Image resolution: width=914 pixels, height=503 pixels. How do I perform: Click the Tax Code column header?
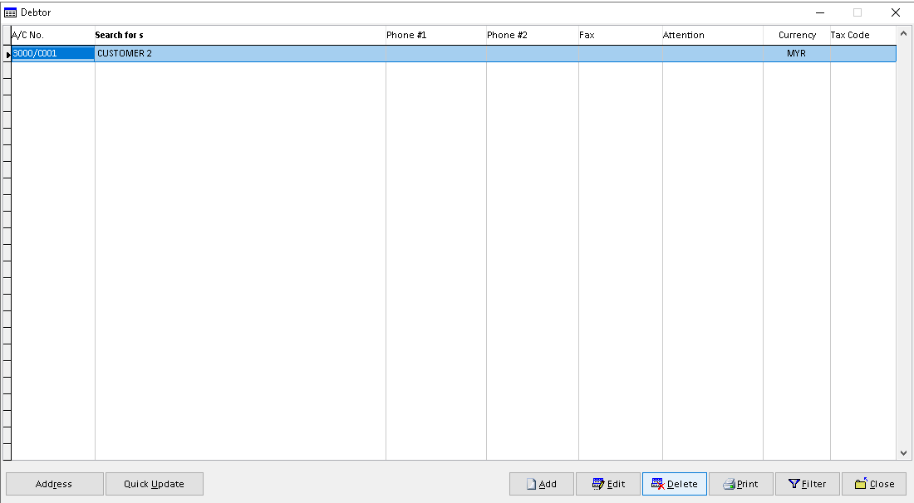coord(862,35)
